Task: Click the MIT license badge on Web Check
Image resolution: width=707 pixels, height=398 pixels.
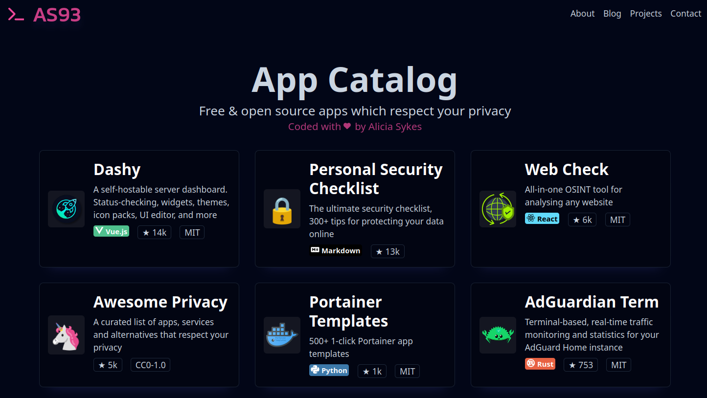Action: coord(617,220)
